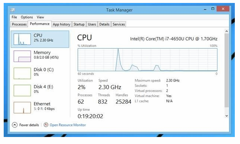Click the scrollbar up arrow

[x=227, y=31]
